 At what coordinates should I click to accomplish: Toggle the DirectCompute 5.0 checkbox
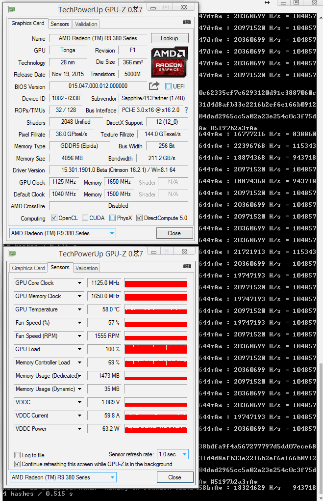coord(139,218)
